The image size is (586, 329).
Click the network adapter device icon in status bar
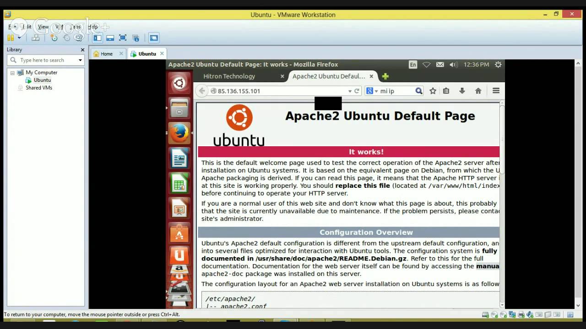coord(512,314)
